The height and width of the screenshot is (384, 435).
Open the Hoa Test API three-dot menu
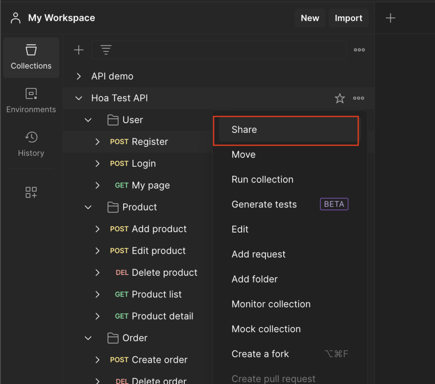[x=359, y=98]
